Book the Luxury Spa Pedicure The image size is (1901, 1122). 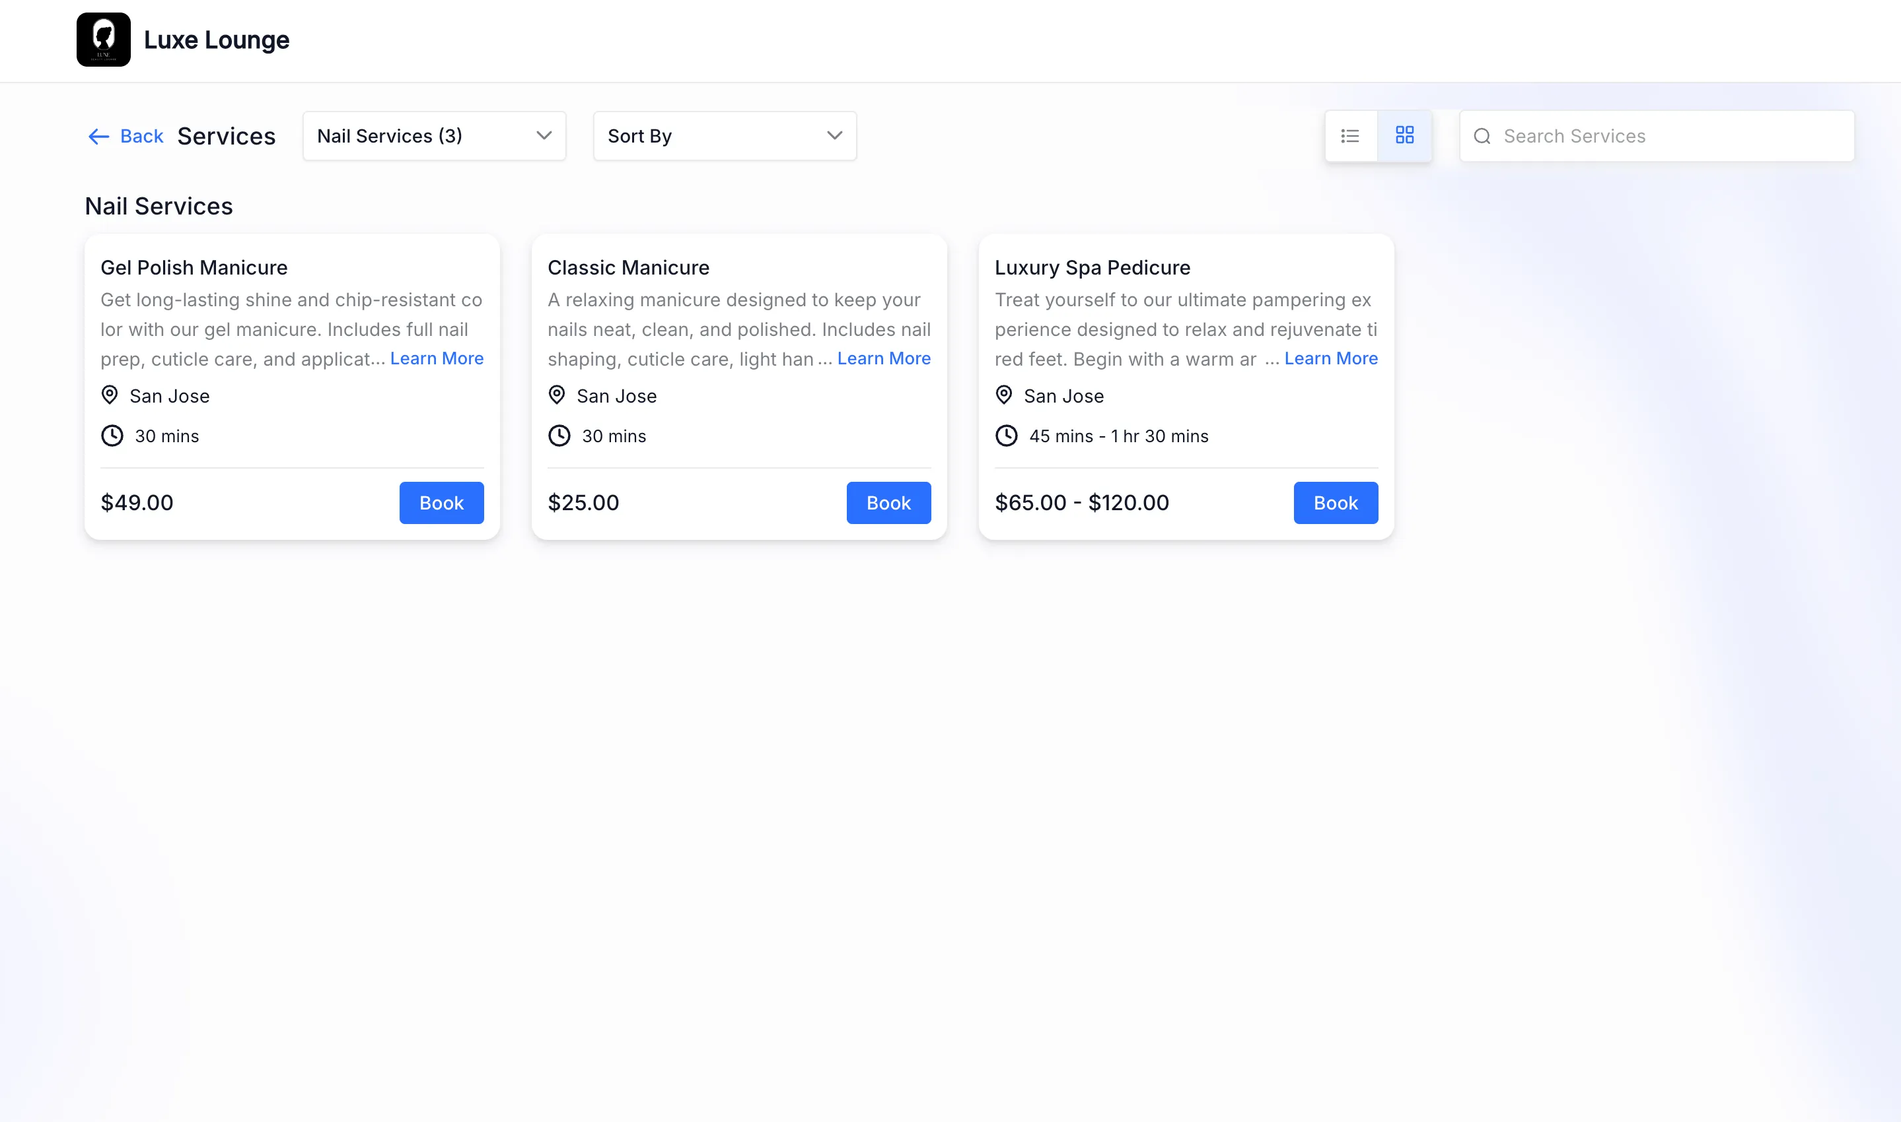click(1335, 503)
